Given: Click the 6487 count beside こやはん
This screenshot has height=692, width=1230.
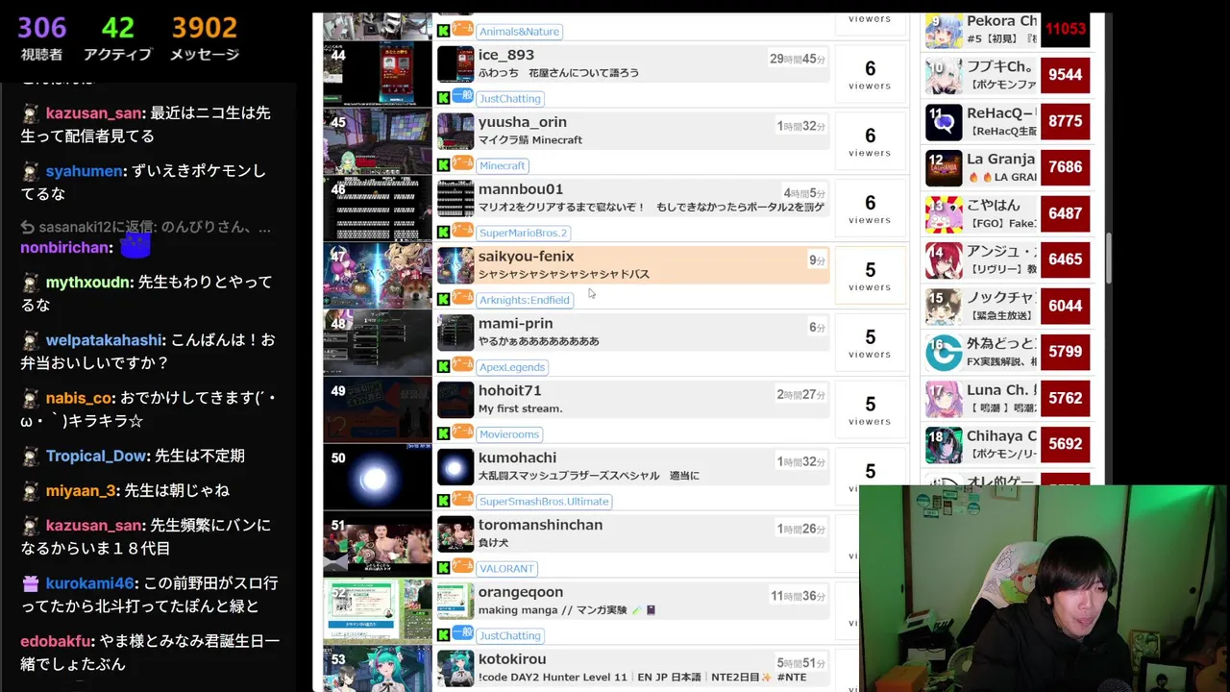Looking at the screenshot, I should click(x=1066, y=213).
